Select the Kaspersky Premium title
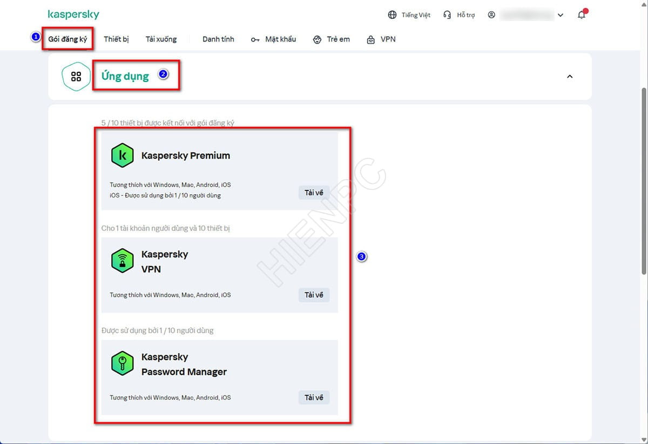This screenshot has width=648, height=444. coord(186,155)
